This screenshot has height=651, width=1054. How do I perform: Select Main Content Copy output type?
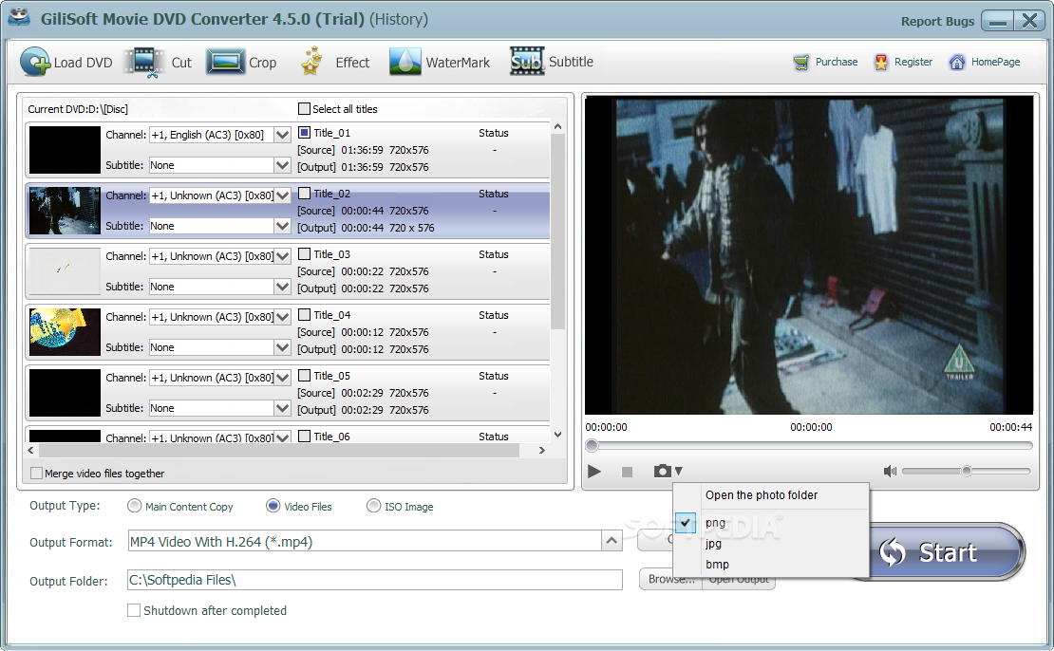click(135, 506)
